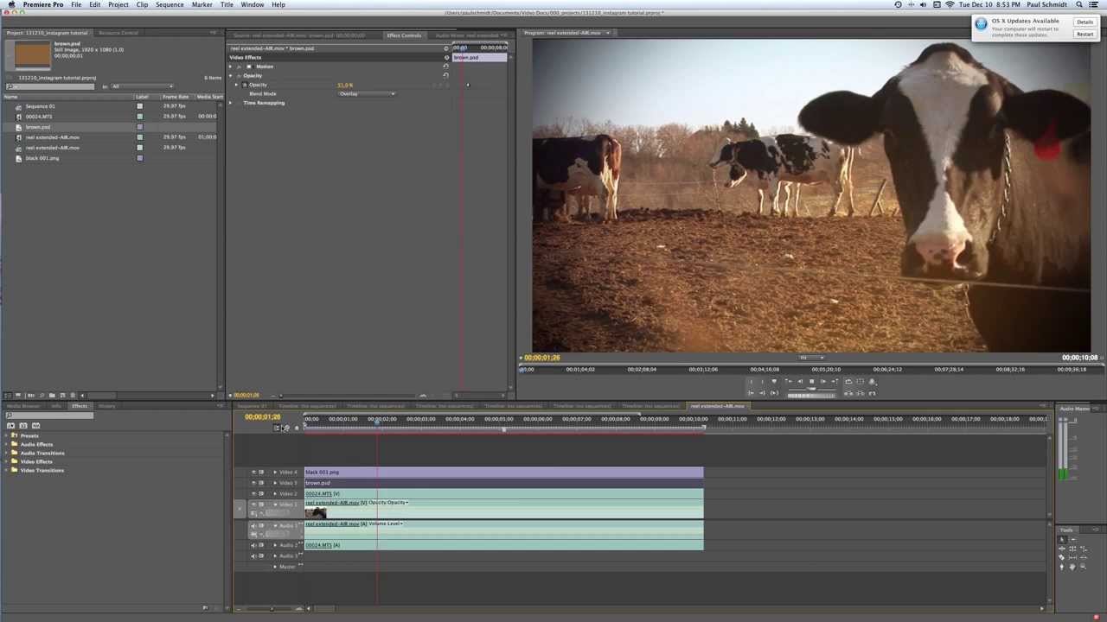
Task: Mute Audio 3 track speaker
Action: [x=253, y=555]
